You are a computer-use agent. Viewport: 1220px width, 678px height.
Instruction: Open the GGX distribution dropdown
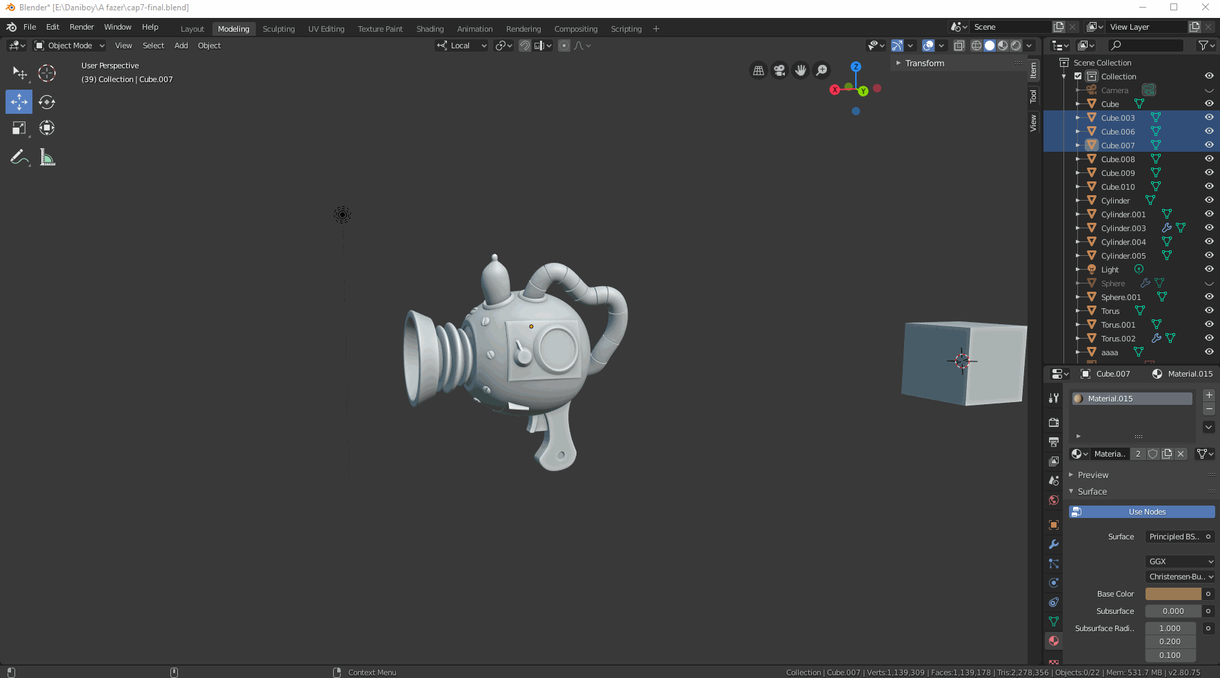pyautogui.click(x=1179, y=561)
